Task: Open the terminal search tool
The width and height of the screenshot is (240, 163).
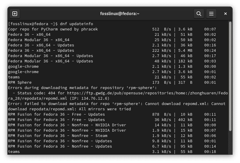Action: coord(199,14)
